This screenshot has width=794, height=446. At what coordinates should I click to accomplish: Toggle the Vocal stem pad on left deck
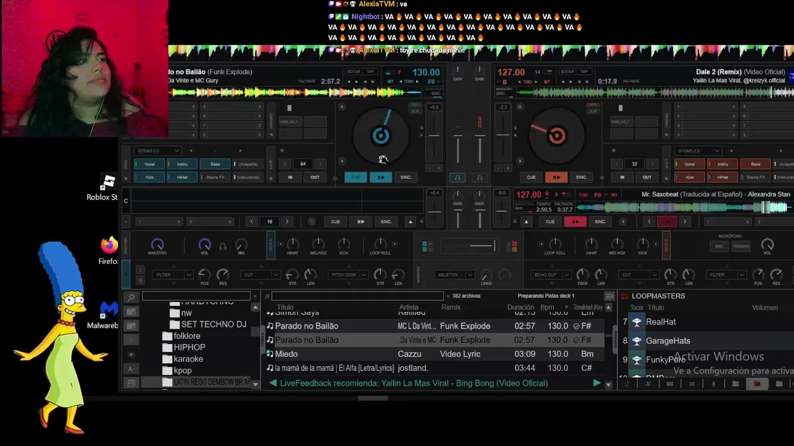tap(149, 164)
